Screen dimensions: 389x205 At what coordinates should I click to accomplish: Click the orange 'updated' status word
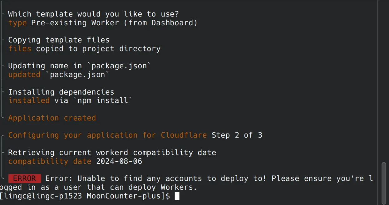pyautogui.click(x=24, y=75)
